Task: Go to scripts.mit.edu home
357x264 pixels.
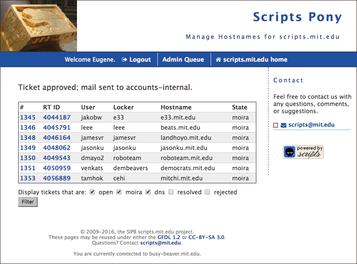Action: (x=251, y=60)
